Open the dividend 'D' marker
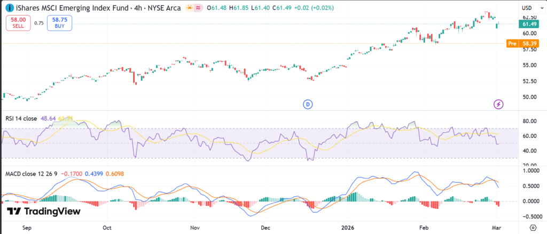 (308, 104)
